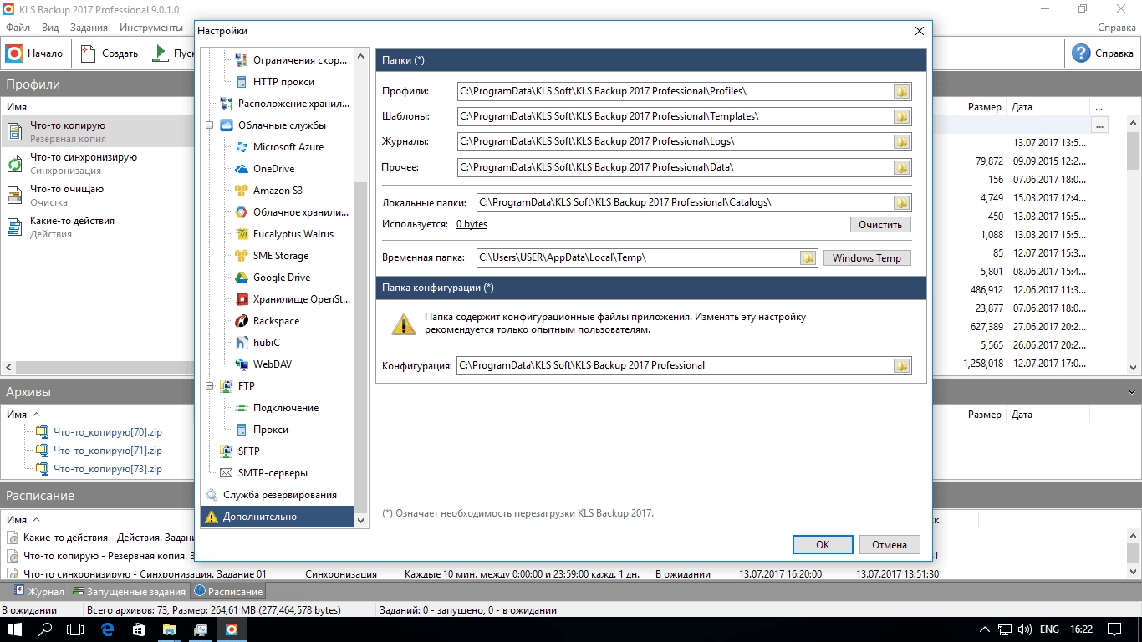Browse folder for Шаблоны path

tap(901, 117)
